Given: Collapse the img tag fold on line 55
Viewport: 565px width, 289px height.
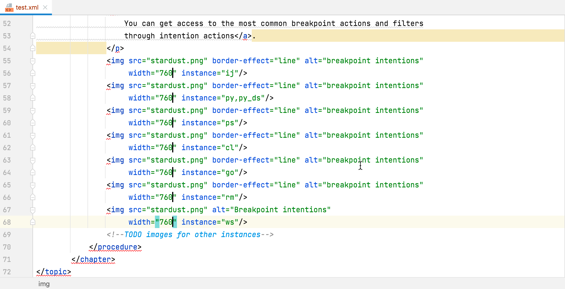Looking at the screenshot, I should 33,61.
